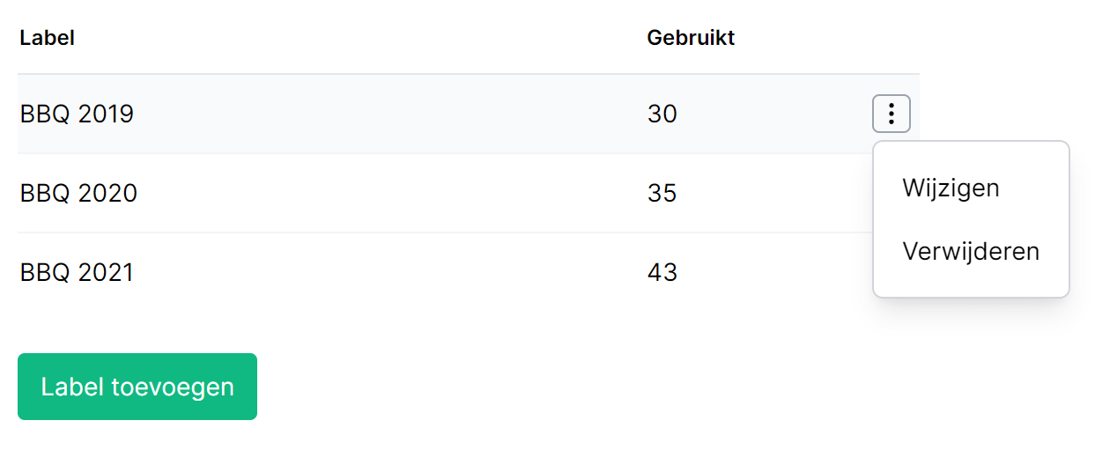Click the Gebruikt column header

point(691,38)
